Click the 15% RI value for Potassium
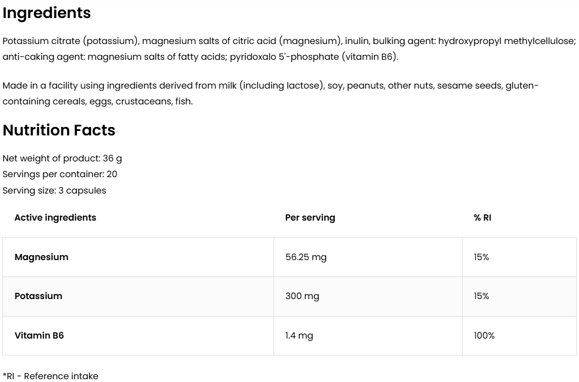 pyautogui.click(x=481, y=296)
